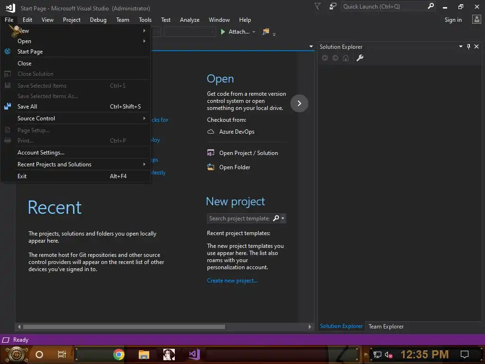Screen dimensions: 485x364
Task: Click the Azure DevOps cloud icon
Action: click(x=211, y=132)
